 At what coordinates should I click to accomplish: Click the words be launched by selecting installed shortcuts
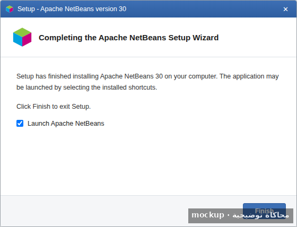pos(87,88)
